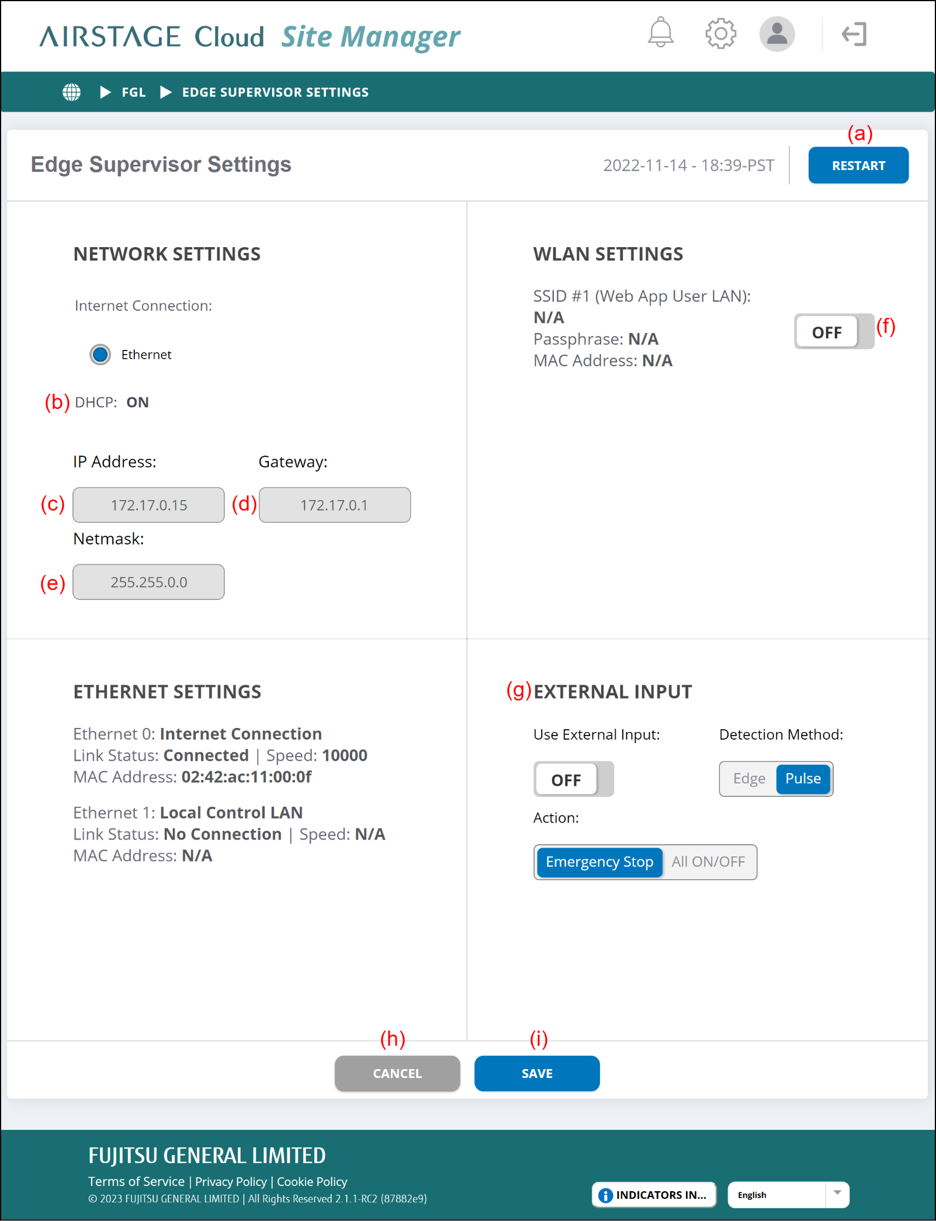
Task: Click the SAVE button
Action: pos(536,1073)
